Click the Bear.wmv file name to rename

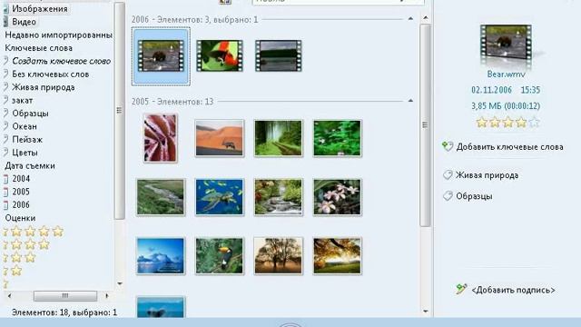(x=506, y=74)
